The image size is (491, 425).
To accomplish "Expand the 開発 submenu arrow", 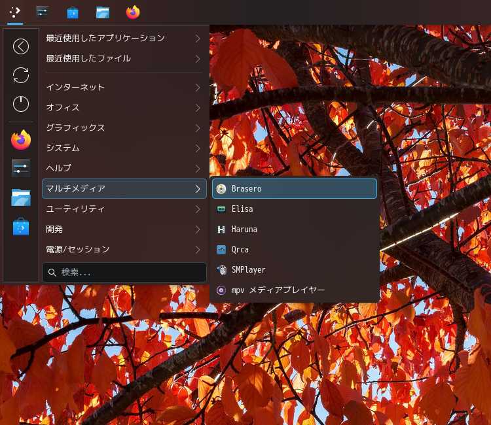I will [x=198, y=229].
